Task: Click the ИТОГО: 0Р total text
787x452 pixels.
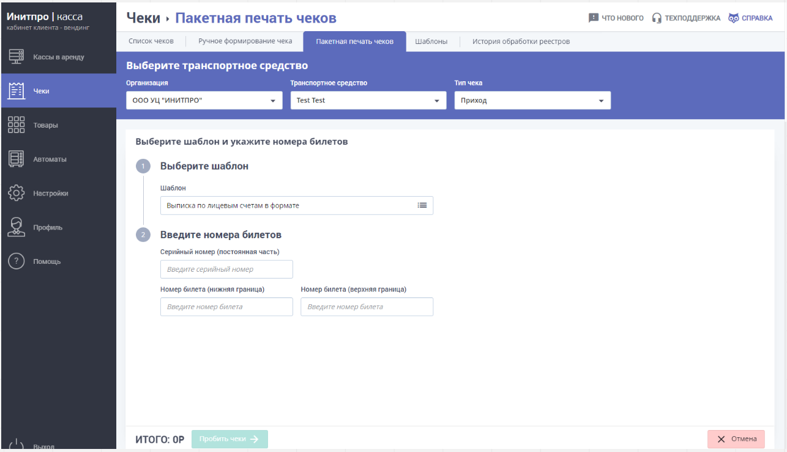Action: click(x=160, y=439)
